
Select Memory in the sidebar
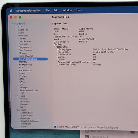23,62
